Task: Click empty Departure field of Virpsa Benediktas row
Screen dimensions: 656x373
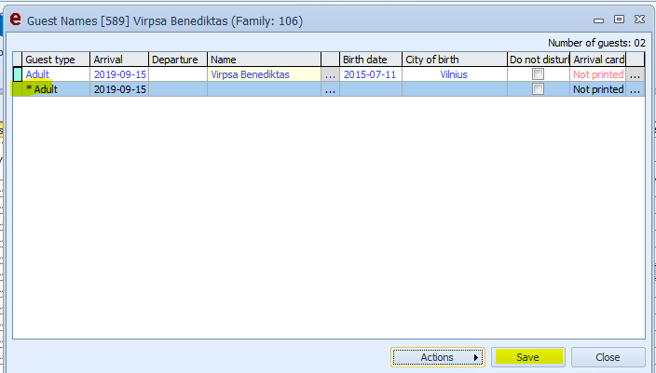Action: [x=178, y=74]
